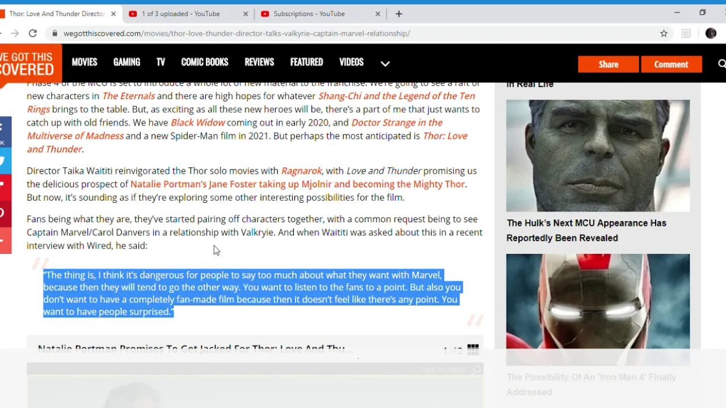Open the TV menu
This screenshot has height=408, width=726.
tap(161, 62)
